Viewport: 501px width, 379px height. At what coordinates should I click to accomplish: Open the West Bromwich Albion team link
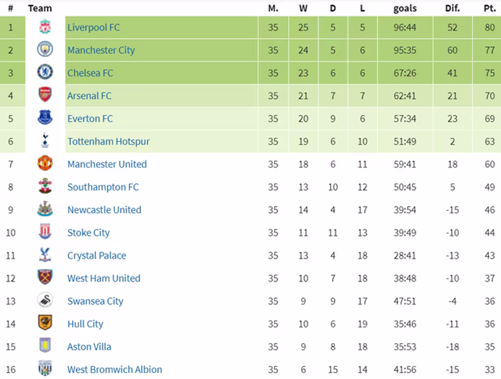[114, 370]
